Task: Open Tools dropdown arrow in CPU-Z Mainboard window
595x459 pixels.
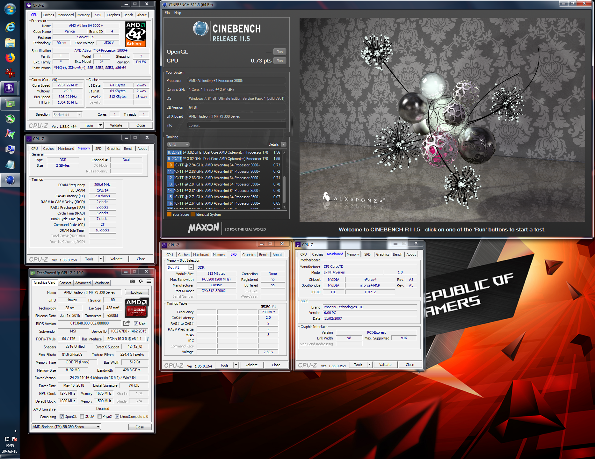Action: [370, 365]
